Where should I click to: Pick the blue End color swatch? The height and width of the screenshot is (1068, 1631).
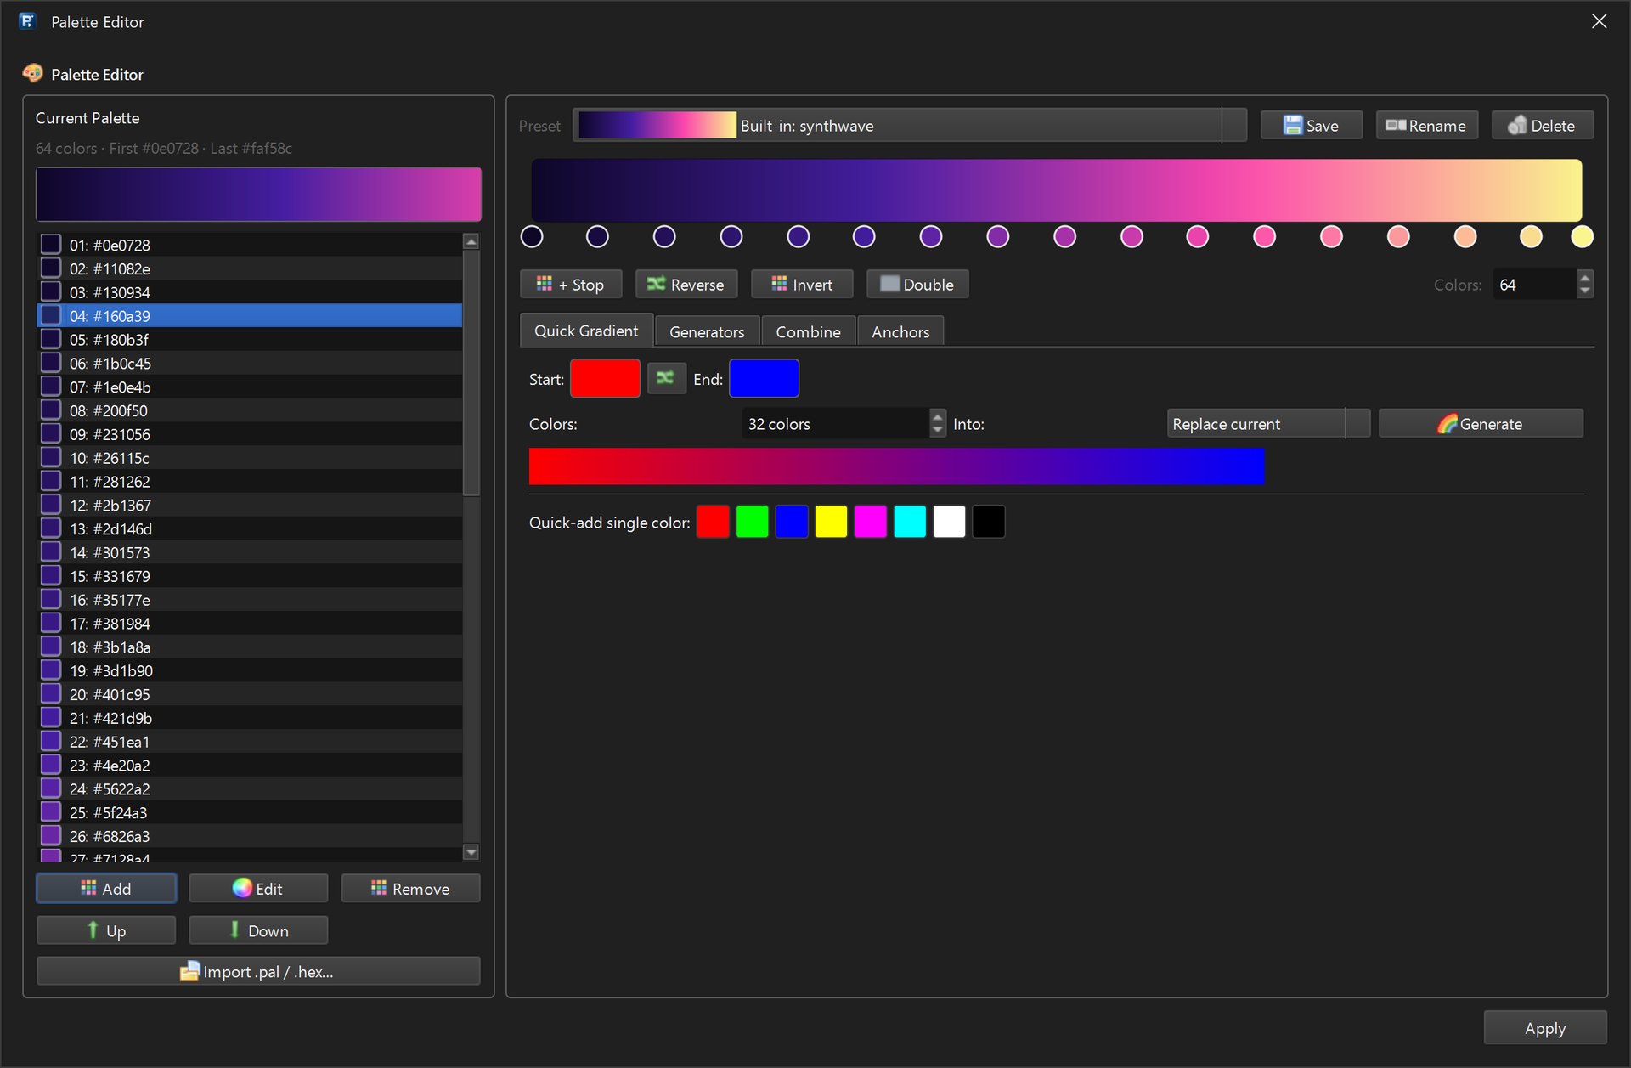click(764, 379)
